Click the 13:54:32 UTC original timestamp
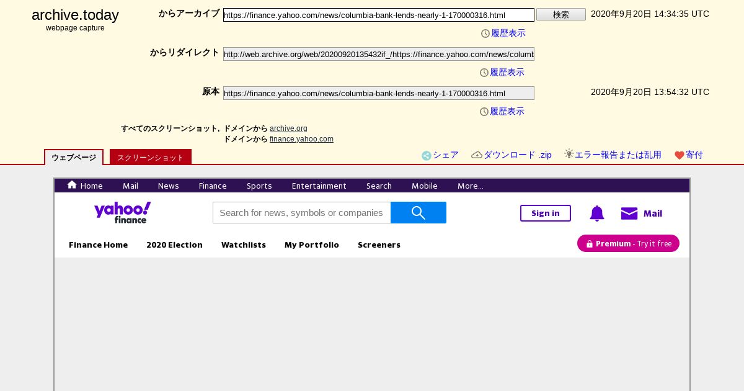This screenshot has height=391, width=744. tap(650, 92)
